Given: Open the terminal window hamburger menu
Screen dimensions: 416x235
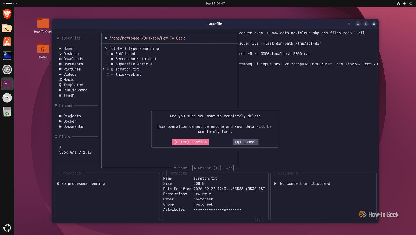Looking at the screenshot, I should point(349,24).
